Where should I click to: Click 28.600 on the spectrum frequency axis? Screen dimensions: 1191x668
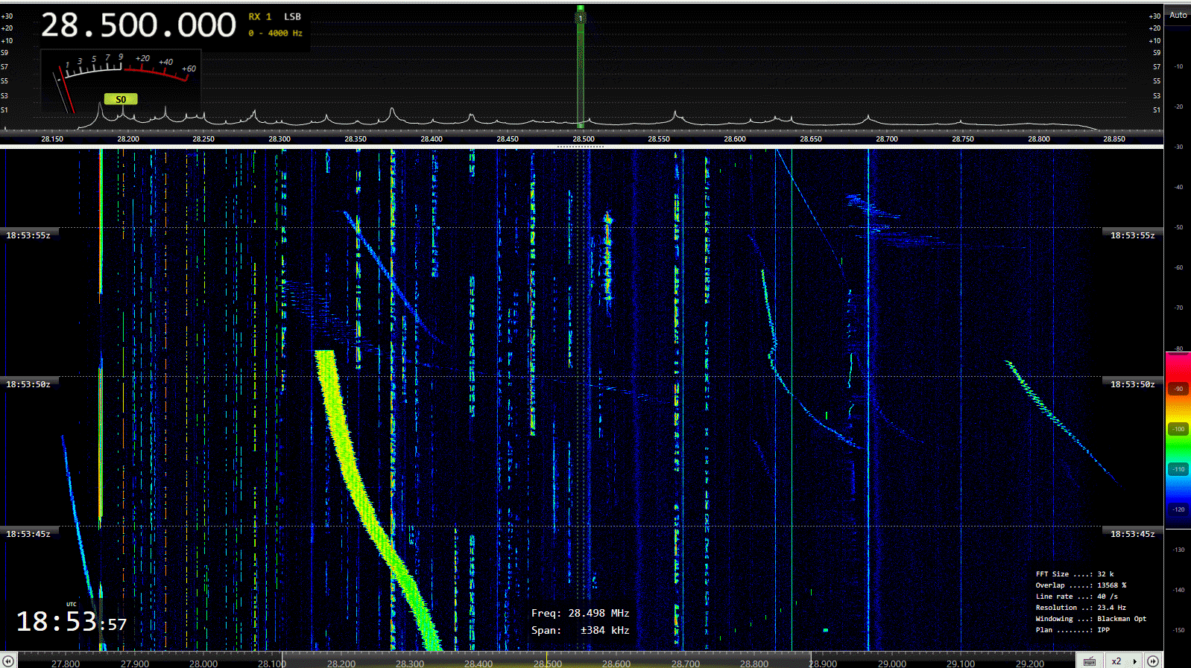pyautogui.click(x=734, y=139)
